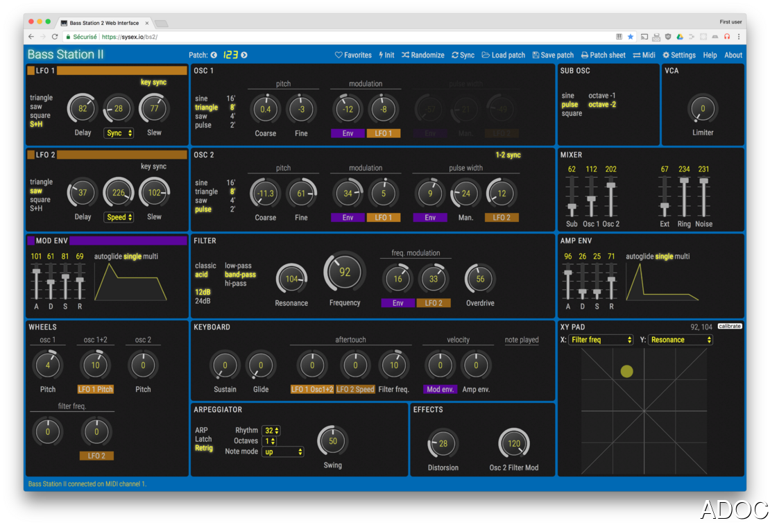Image resolution: width=770 pixels, height=525 pixels.
Task: Enable ARP in Arpeggiator
Action: [201, 430]
